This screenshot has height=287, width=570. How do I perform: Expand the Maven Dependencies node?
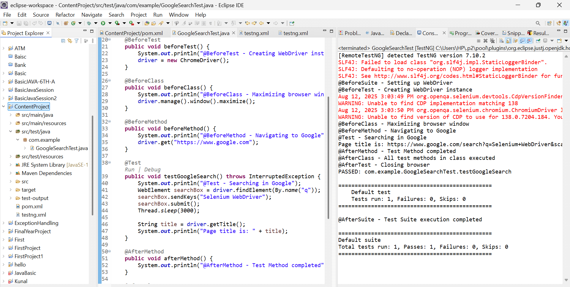[x=11, y=173]
